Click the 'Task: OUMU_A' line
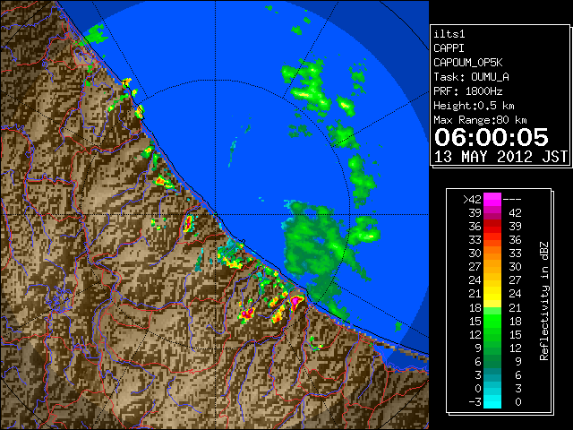The height and width of the screenshot is (430, 573). (x=471, y=77)
